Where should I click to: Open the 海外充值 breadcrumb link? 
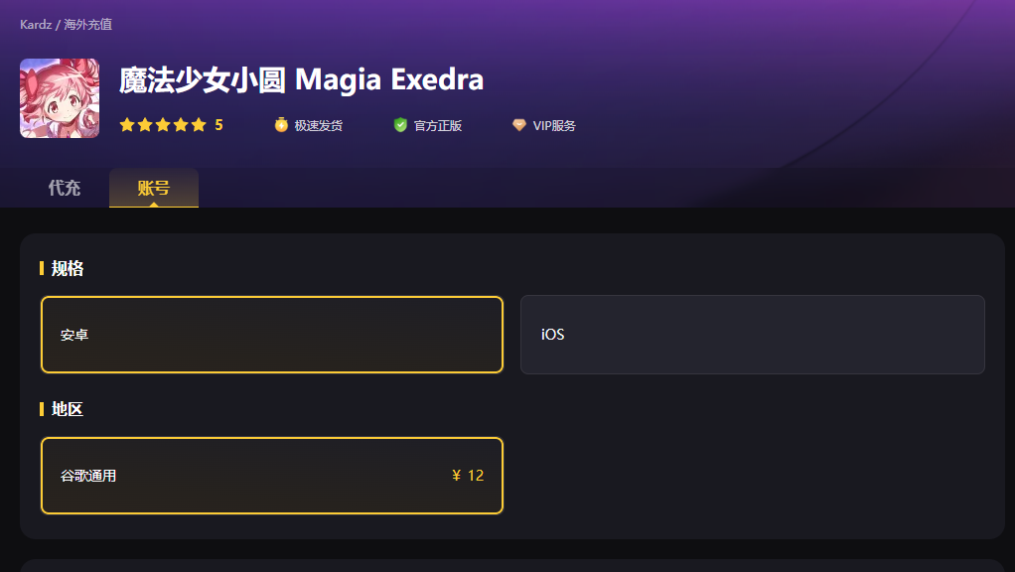[88, 25]
